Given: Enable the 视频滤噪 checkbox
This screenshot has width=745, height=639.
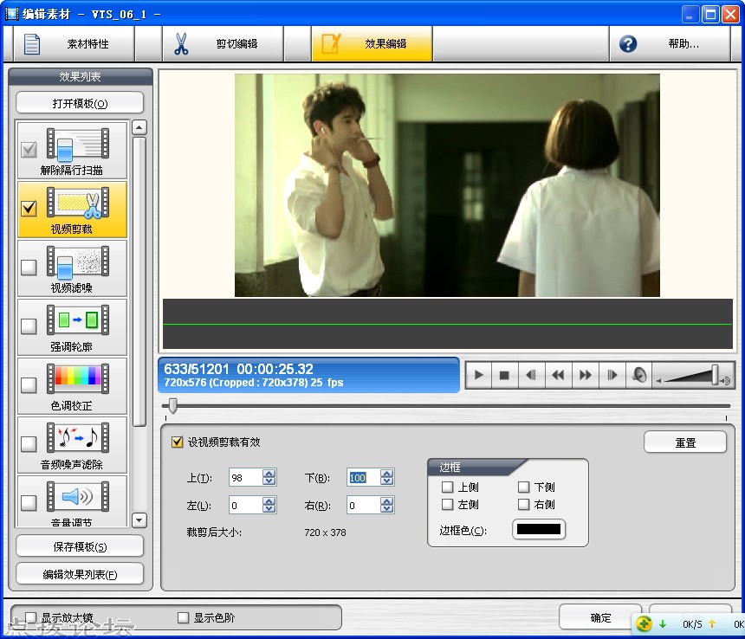Looking at the screenshot, I should pyautogui.click(x=29, y=268).
